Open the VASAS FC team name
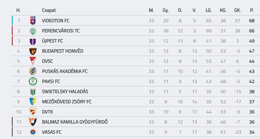 tap(52, 132)
